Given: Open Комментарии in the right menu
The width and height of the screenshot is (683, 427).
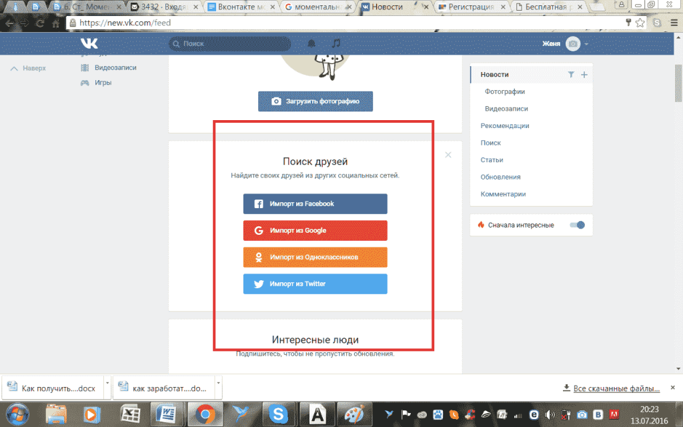Looking at the screenshot, I should pos(503,194).
